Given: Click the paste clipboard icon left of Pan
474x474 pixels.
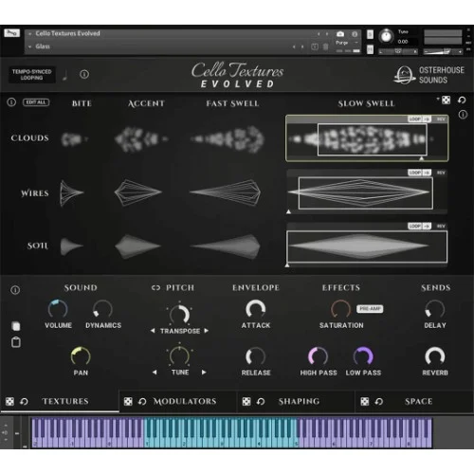Looking at the screenshot, I should coord(16,342).
